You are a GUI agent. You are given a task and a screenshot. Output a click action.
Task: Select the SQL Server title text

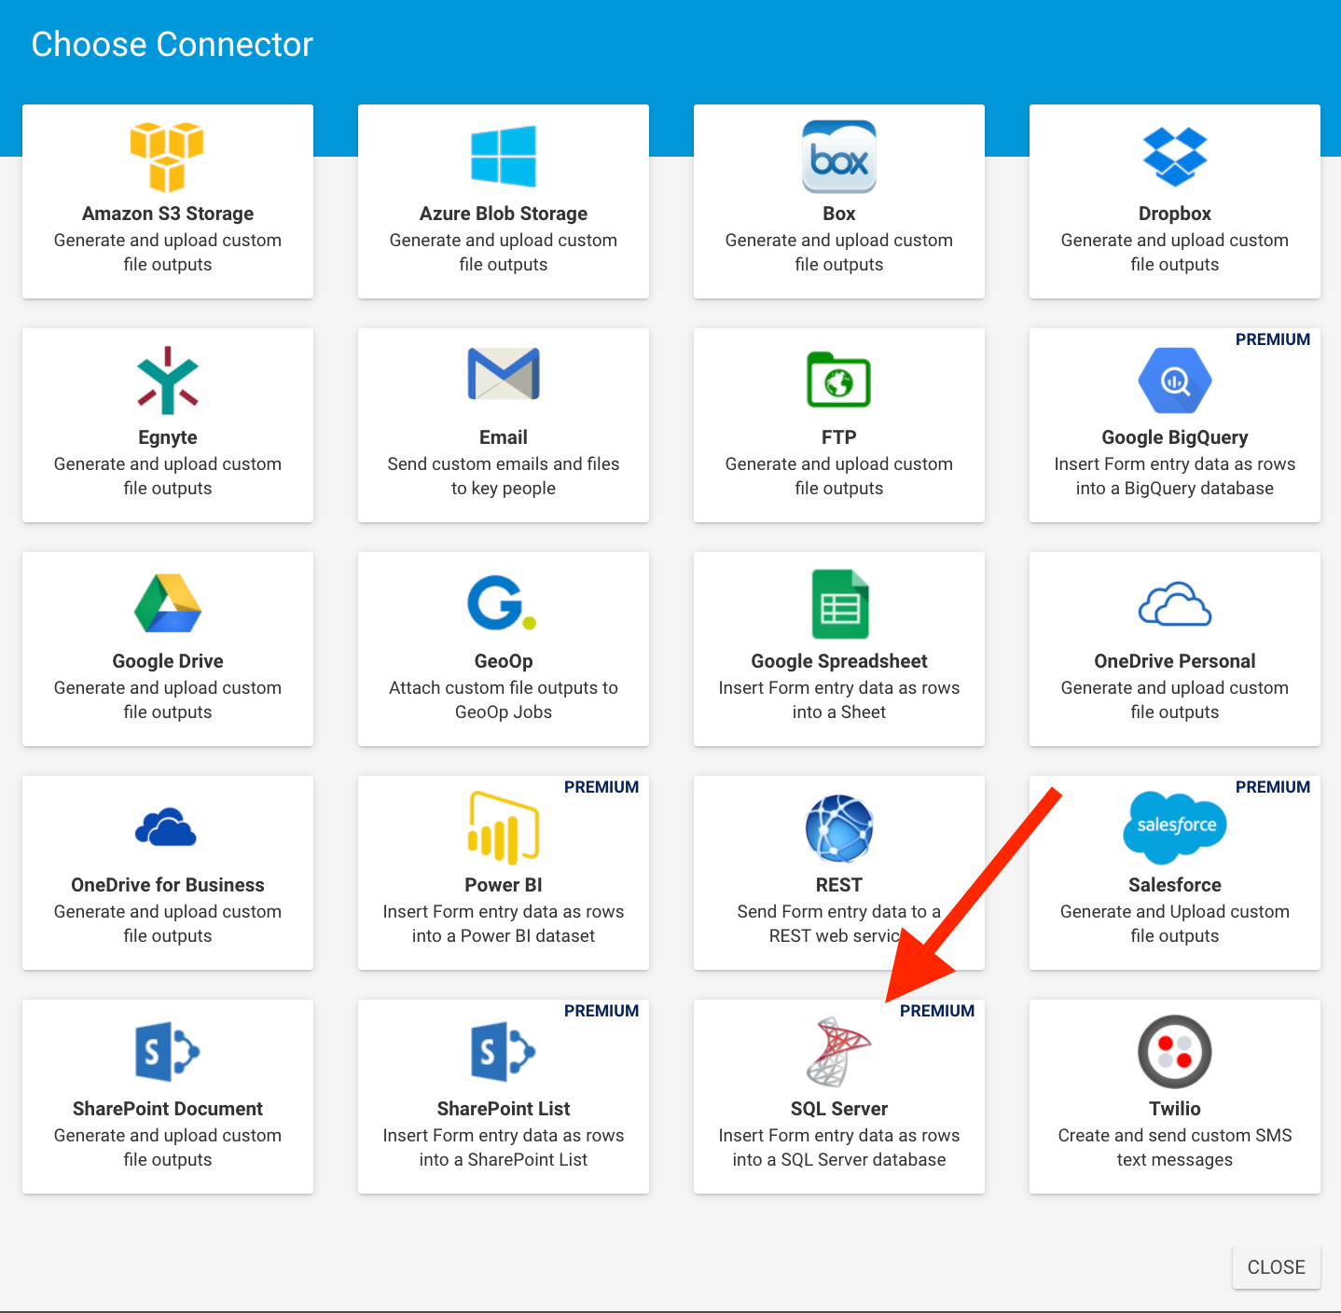coord(839,1109)
